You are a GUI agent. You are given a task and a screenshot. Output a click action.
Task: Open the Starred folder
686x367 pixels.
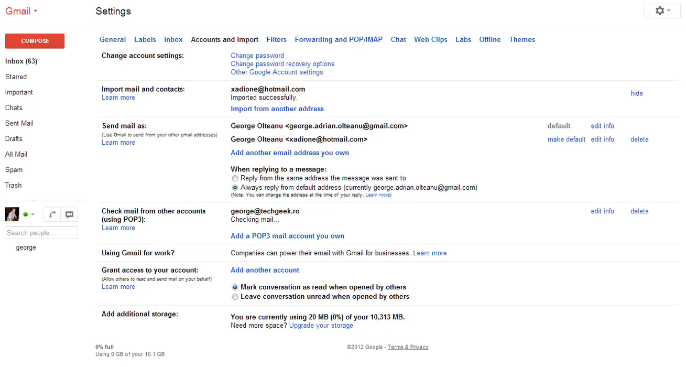(x=16, y=77)
